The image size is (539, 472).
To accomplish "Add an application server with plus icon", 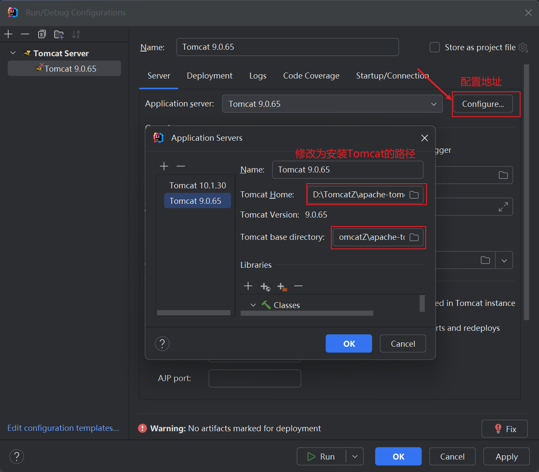I will coord(164,166).
